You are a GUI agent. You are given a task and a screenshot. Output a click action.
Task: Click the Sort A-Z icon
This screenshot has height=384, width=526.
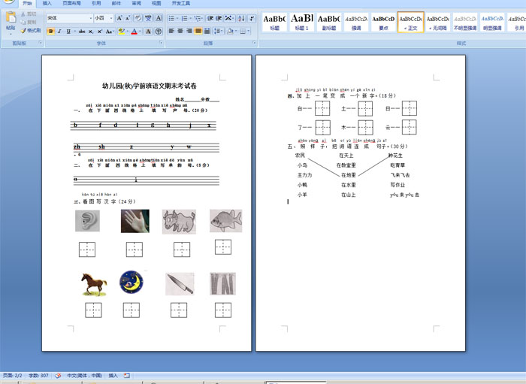[x=241, y=18]
